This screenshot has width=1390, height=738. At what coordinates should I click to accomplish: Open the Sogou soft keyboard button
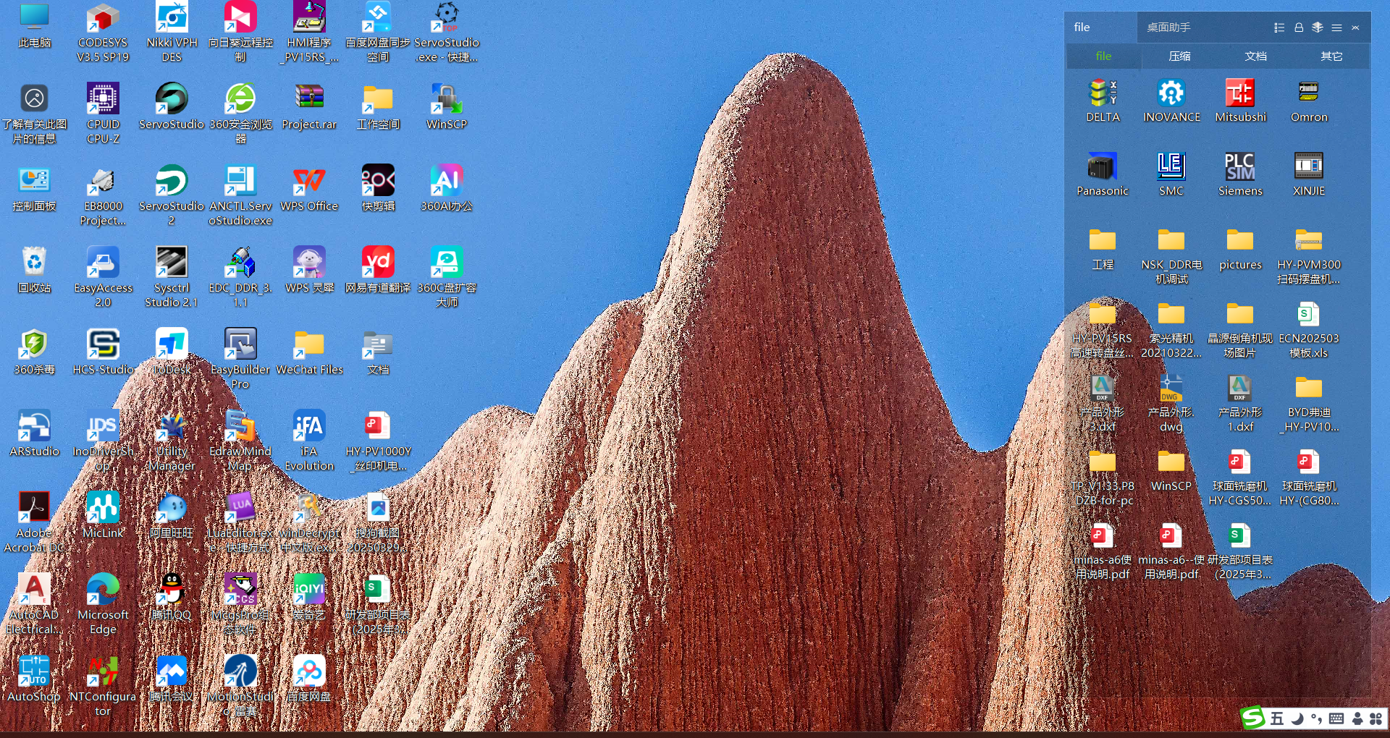(x=1336, y=718)
